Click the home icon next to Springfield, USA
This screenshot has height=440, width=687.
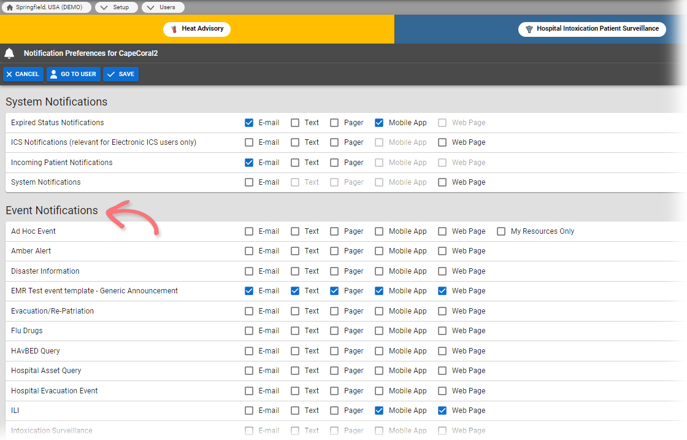(x=9, y=7)
